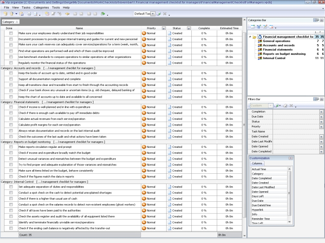Mark 'Support all documentation registered and complete' done
The width and height of the screenshot is (325, 243).
click(11, 79)
